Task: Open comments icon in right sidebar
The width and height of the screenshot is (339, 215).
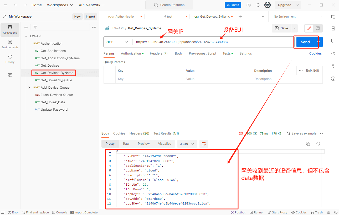Action: 333,41
